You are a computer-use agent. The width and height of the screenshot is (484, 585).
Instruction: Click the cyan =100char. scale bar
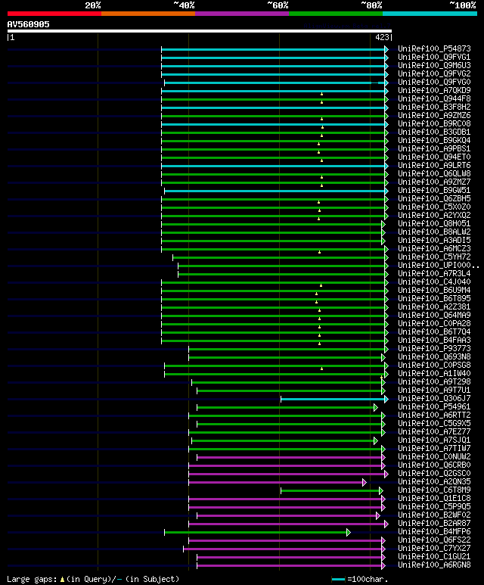click(x=338, y=580)
